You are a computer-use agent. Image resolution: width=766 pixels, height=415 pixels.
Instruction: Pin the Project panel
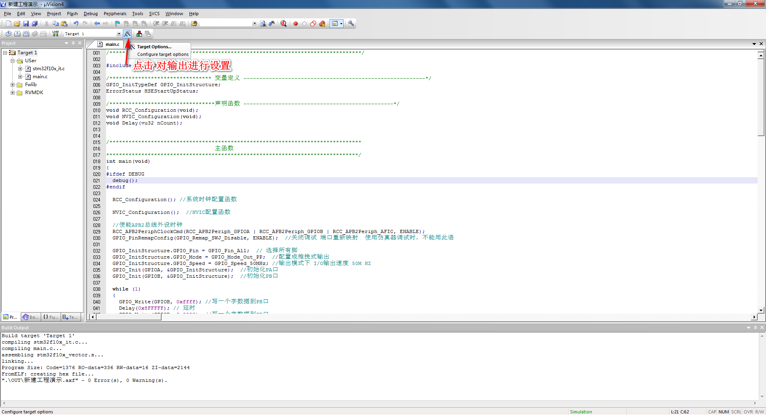[73, 43]
